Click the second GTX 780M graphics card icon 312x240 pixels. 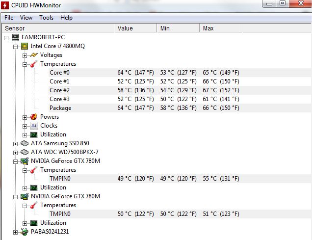(25, 196)
